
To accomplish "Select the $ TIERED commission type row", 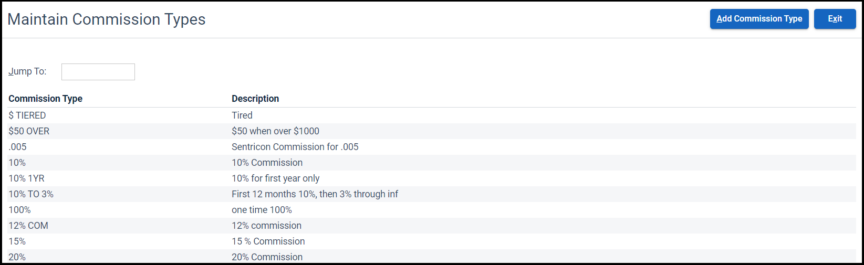I will click(27, 115).
